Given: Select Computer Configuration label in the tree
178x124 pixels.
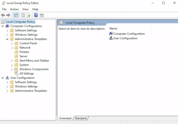Looking at the screenshot, I should tap(26, 26).
